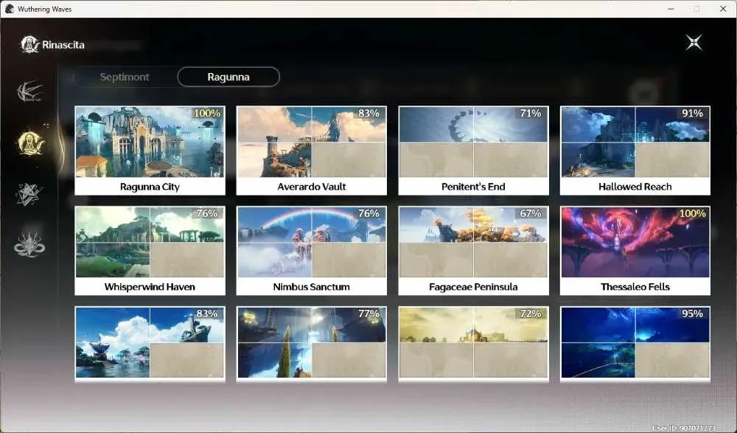Screen dimensions: 737x433
Task: Click the "Rinascita" header title text
Action: coord(63,45)
